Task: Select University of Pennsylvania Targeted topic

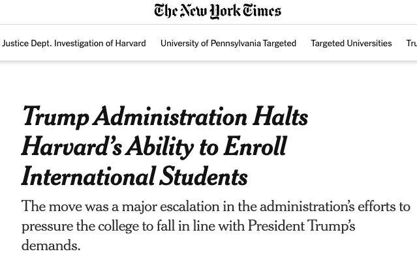Action: pos(228,43)
